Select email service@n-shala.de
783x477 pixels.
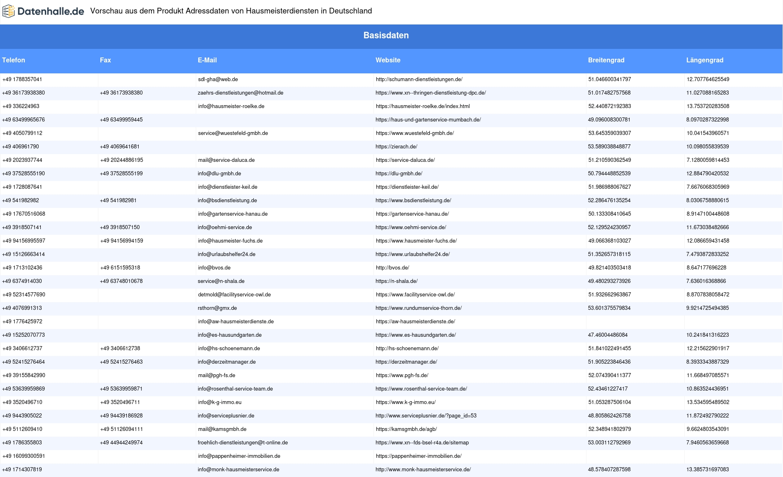click(221, 281)
